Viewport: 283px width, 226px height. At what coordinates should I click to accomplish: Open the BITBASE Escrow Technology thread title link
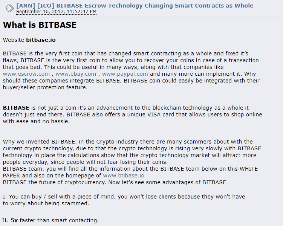tap(135, 6)
